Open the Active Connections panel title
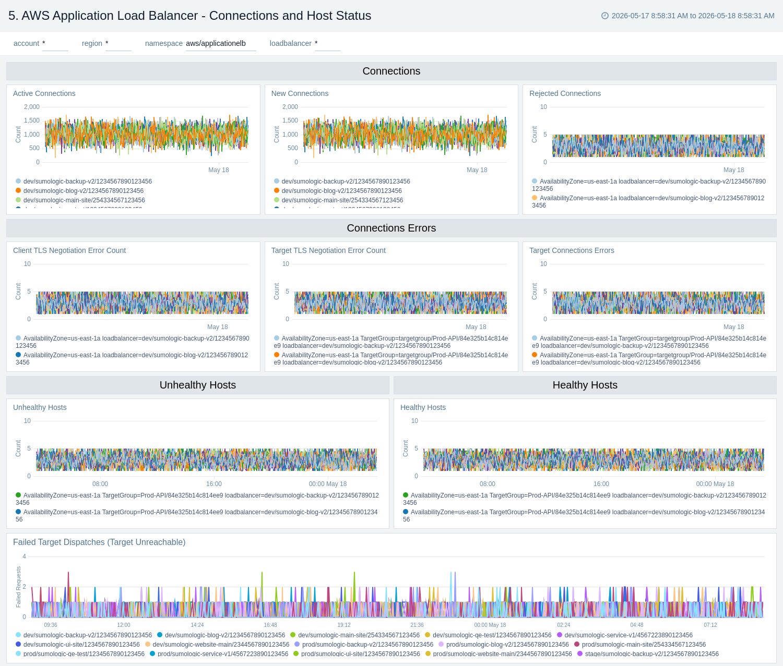Screen dimensions: 783x666 [44, 93]
